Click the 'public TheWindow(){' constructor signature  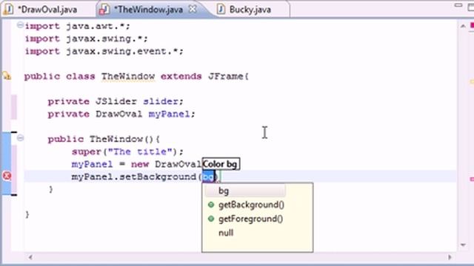pyautogui.click(x=104, y=139)
